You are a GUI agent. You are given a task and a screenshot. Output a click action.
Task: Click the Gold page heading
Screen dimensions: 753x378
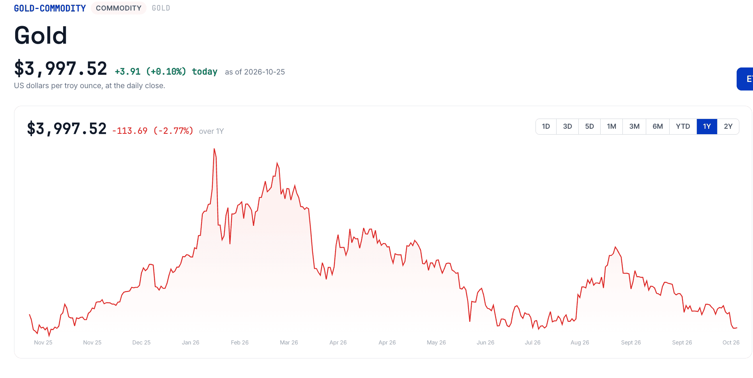[x=41, y=35]
